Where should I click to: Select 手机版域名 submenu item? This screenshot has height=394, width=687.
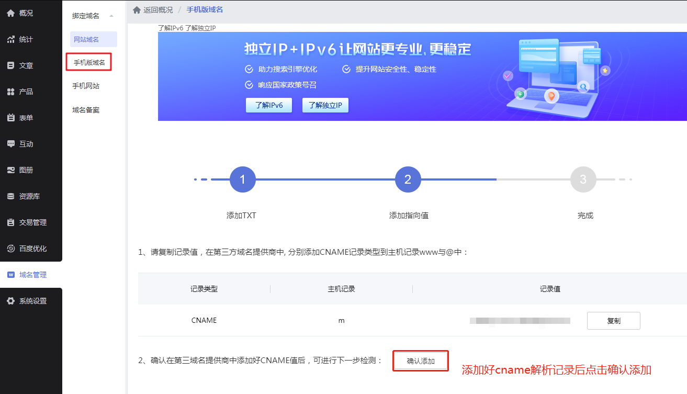click(x=89, y=62)
